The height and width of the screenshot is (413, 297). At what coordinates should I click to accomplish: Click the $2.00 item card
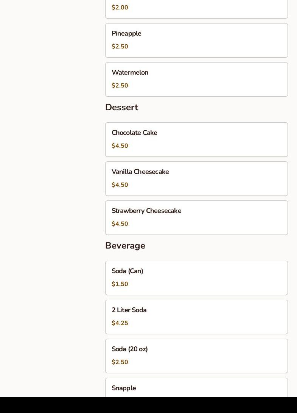click(x=196, y=9)
